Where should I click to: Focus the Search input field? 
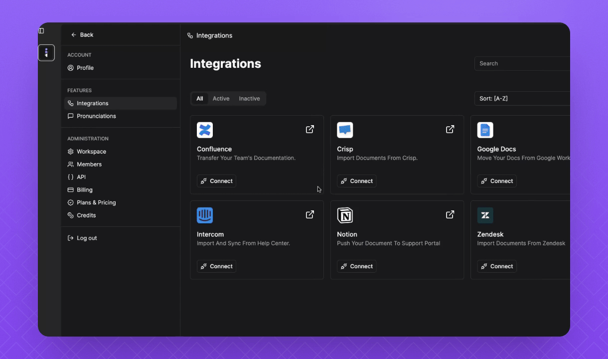coord(522,63)
